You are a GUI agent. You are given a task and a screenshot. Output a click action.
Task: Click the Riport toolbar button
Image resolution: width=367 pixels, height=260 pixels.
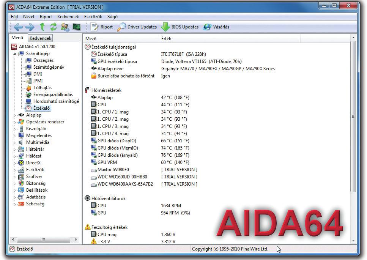click(102, 27)
